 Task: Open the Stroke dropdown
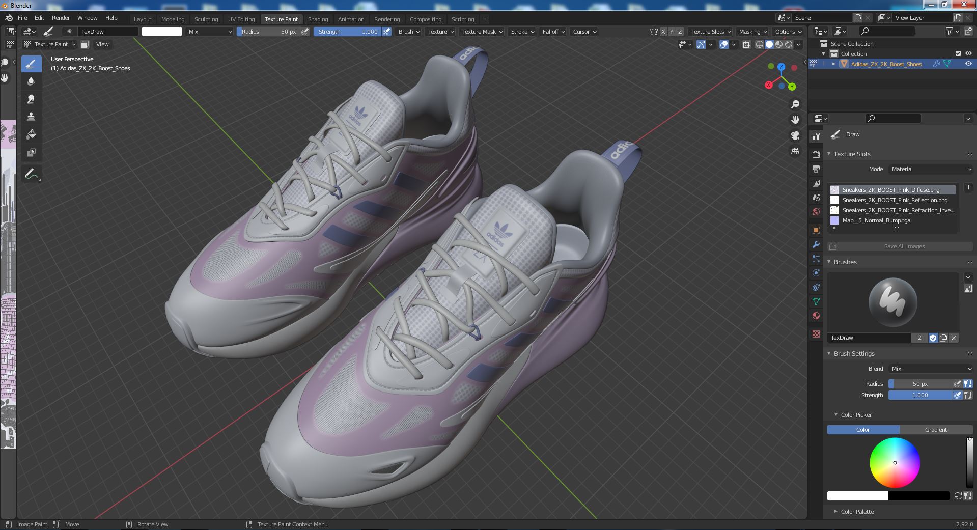tap(522, 32)
